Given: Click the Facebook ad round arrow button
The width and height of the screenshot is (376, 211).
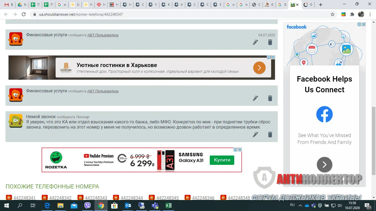Looking at the screenshot, I should tap(324, 165).
